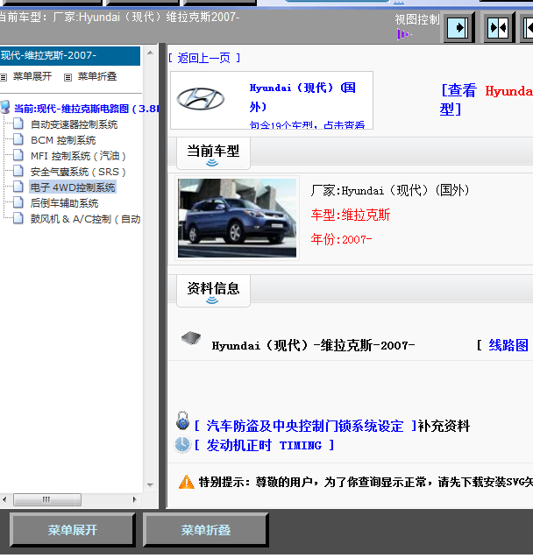533x558 pixels.
Task: Open the 当前车型 tab
Action: [x=213, y=153]
